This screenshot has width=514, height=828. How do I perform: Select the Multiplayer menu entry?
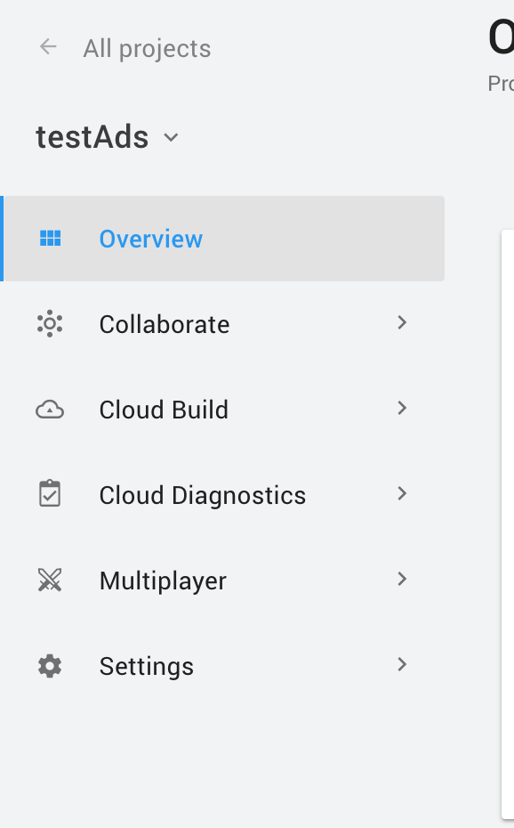pyautogui.click(x=163, y=580)
